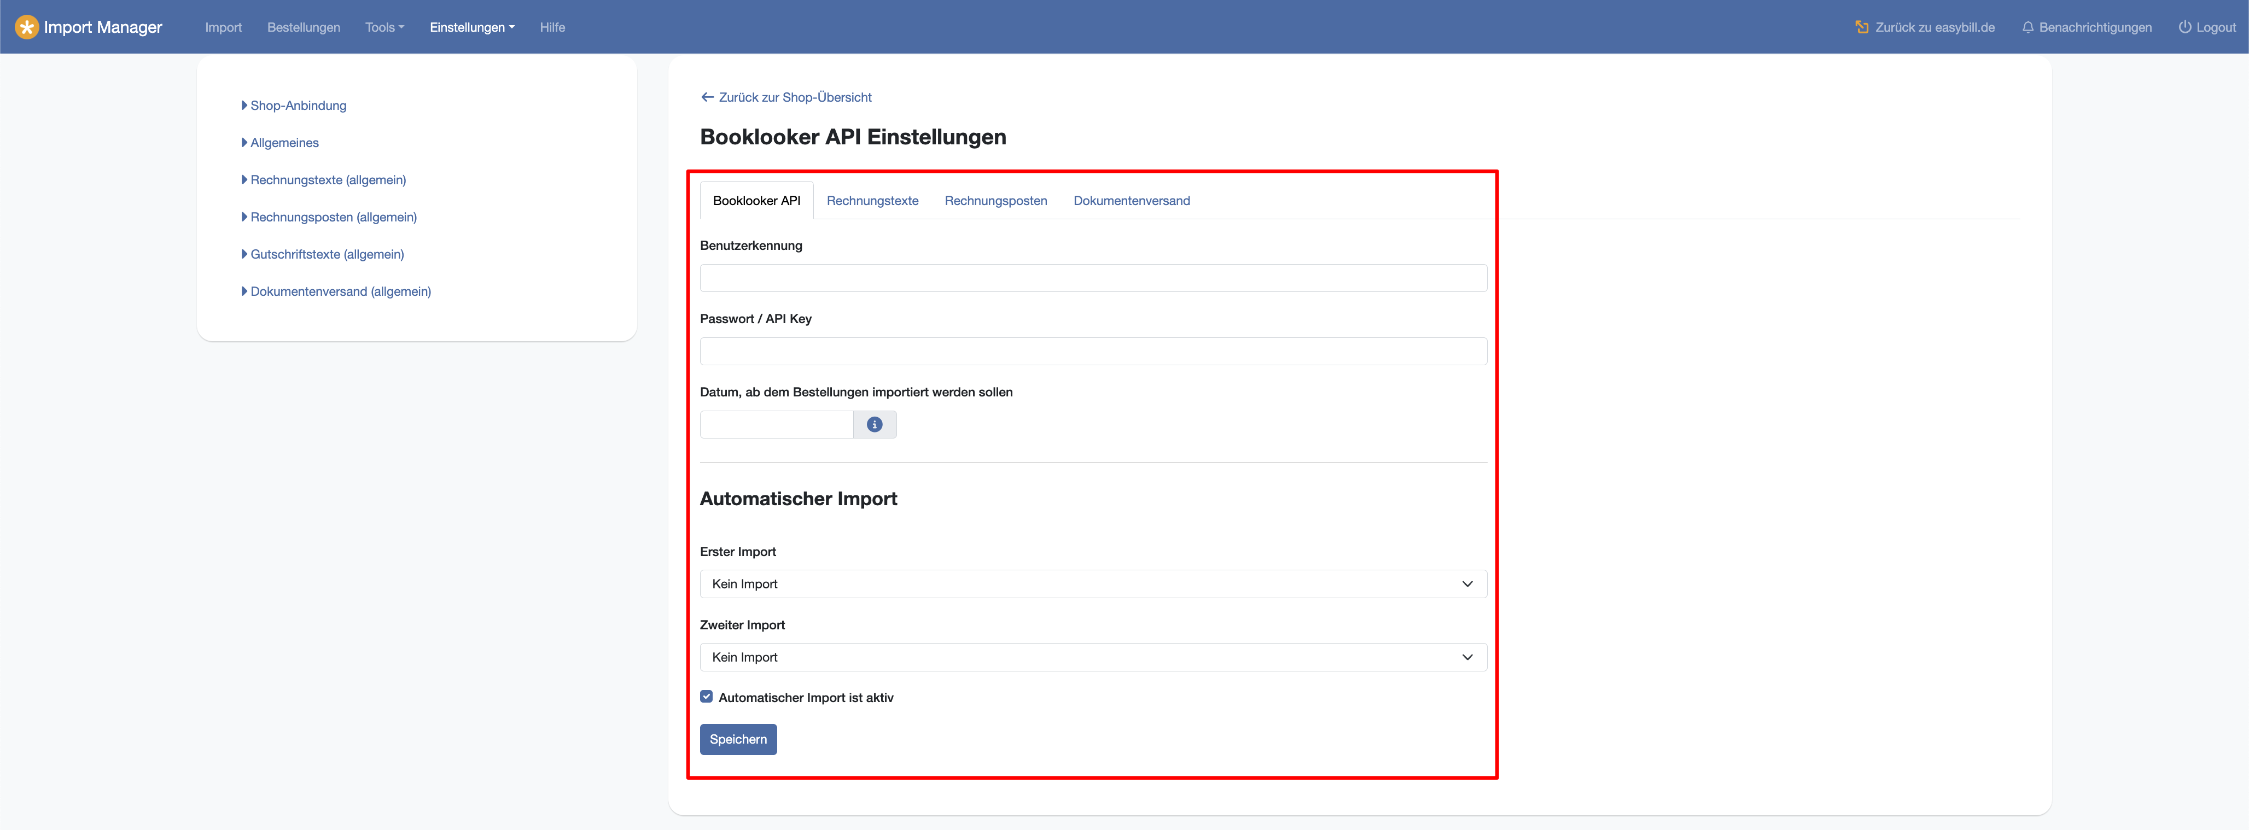Click the date field info icon
This screenshot has width=2249, height=830.
(874, 425)
